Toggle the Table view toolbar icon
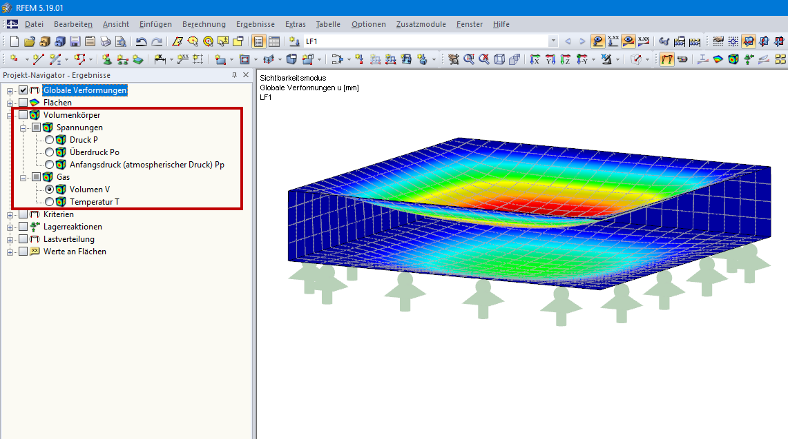Image resolution: width=788 pixels, height=439 pixels. pyautogui.click(x=274, y=41)
